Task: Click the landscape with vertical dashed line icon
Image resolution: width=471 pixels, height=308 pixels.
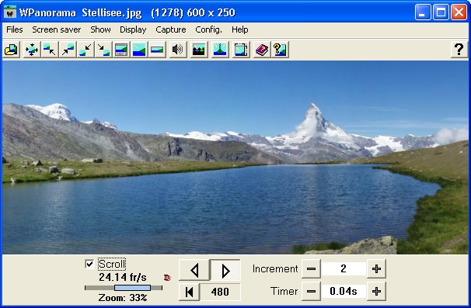Action: (x=220, y=50)
